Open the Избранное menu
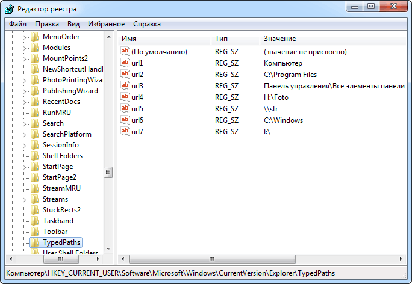 (x=106, y=24)
